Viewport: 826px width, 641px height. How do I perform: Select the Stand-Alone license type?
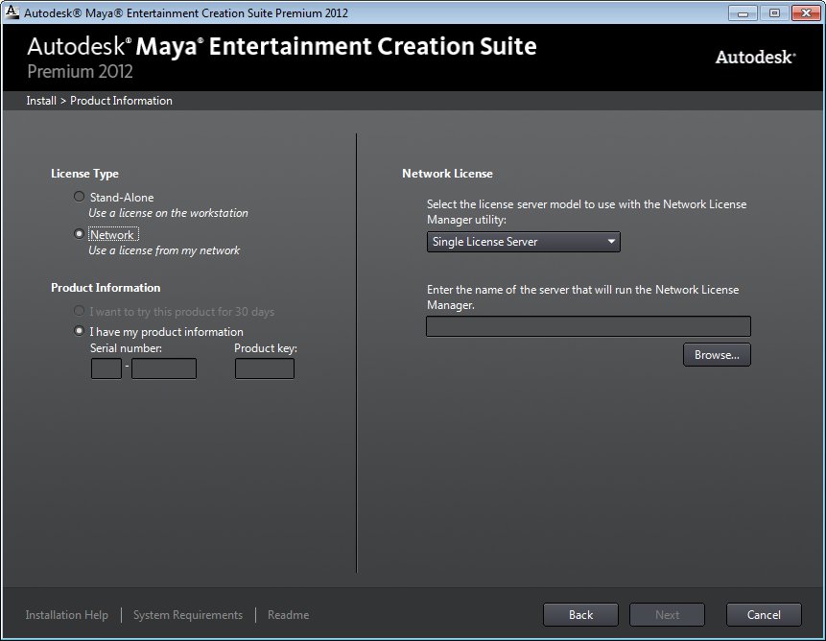coord(79,197)
